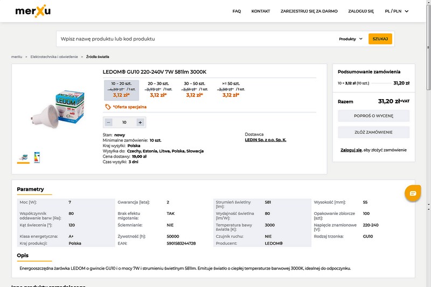Image resolution: width=431 pixels, height=287 pixels.
Task: Click Podsumowanie zamówienia heading
Action: click(369, 72)
